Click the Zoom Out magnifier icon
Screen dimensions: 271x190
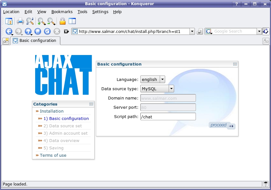click(51, 21)
